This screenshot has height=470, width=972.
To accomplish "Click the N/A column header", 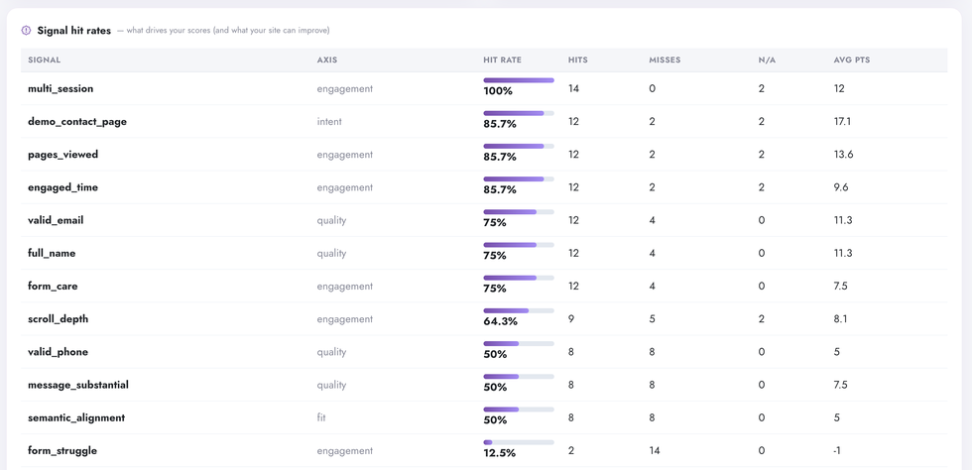I will coord(767,60).
